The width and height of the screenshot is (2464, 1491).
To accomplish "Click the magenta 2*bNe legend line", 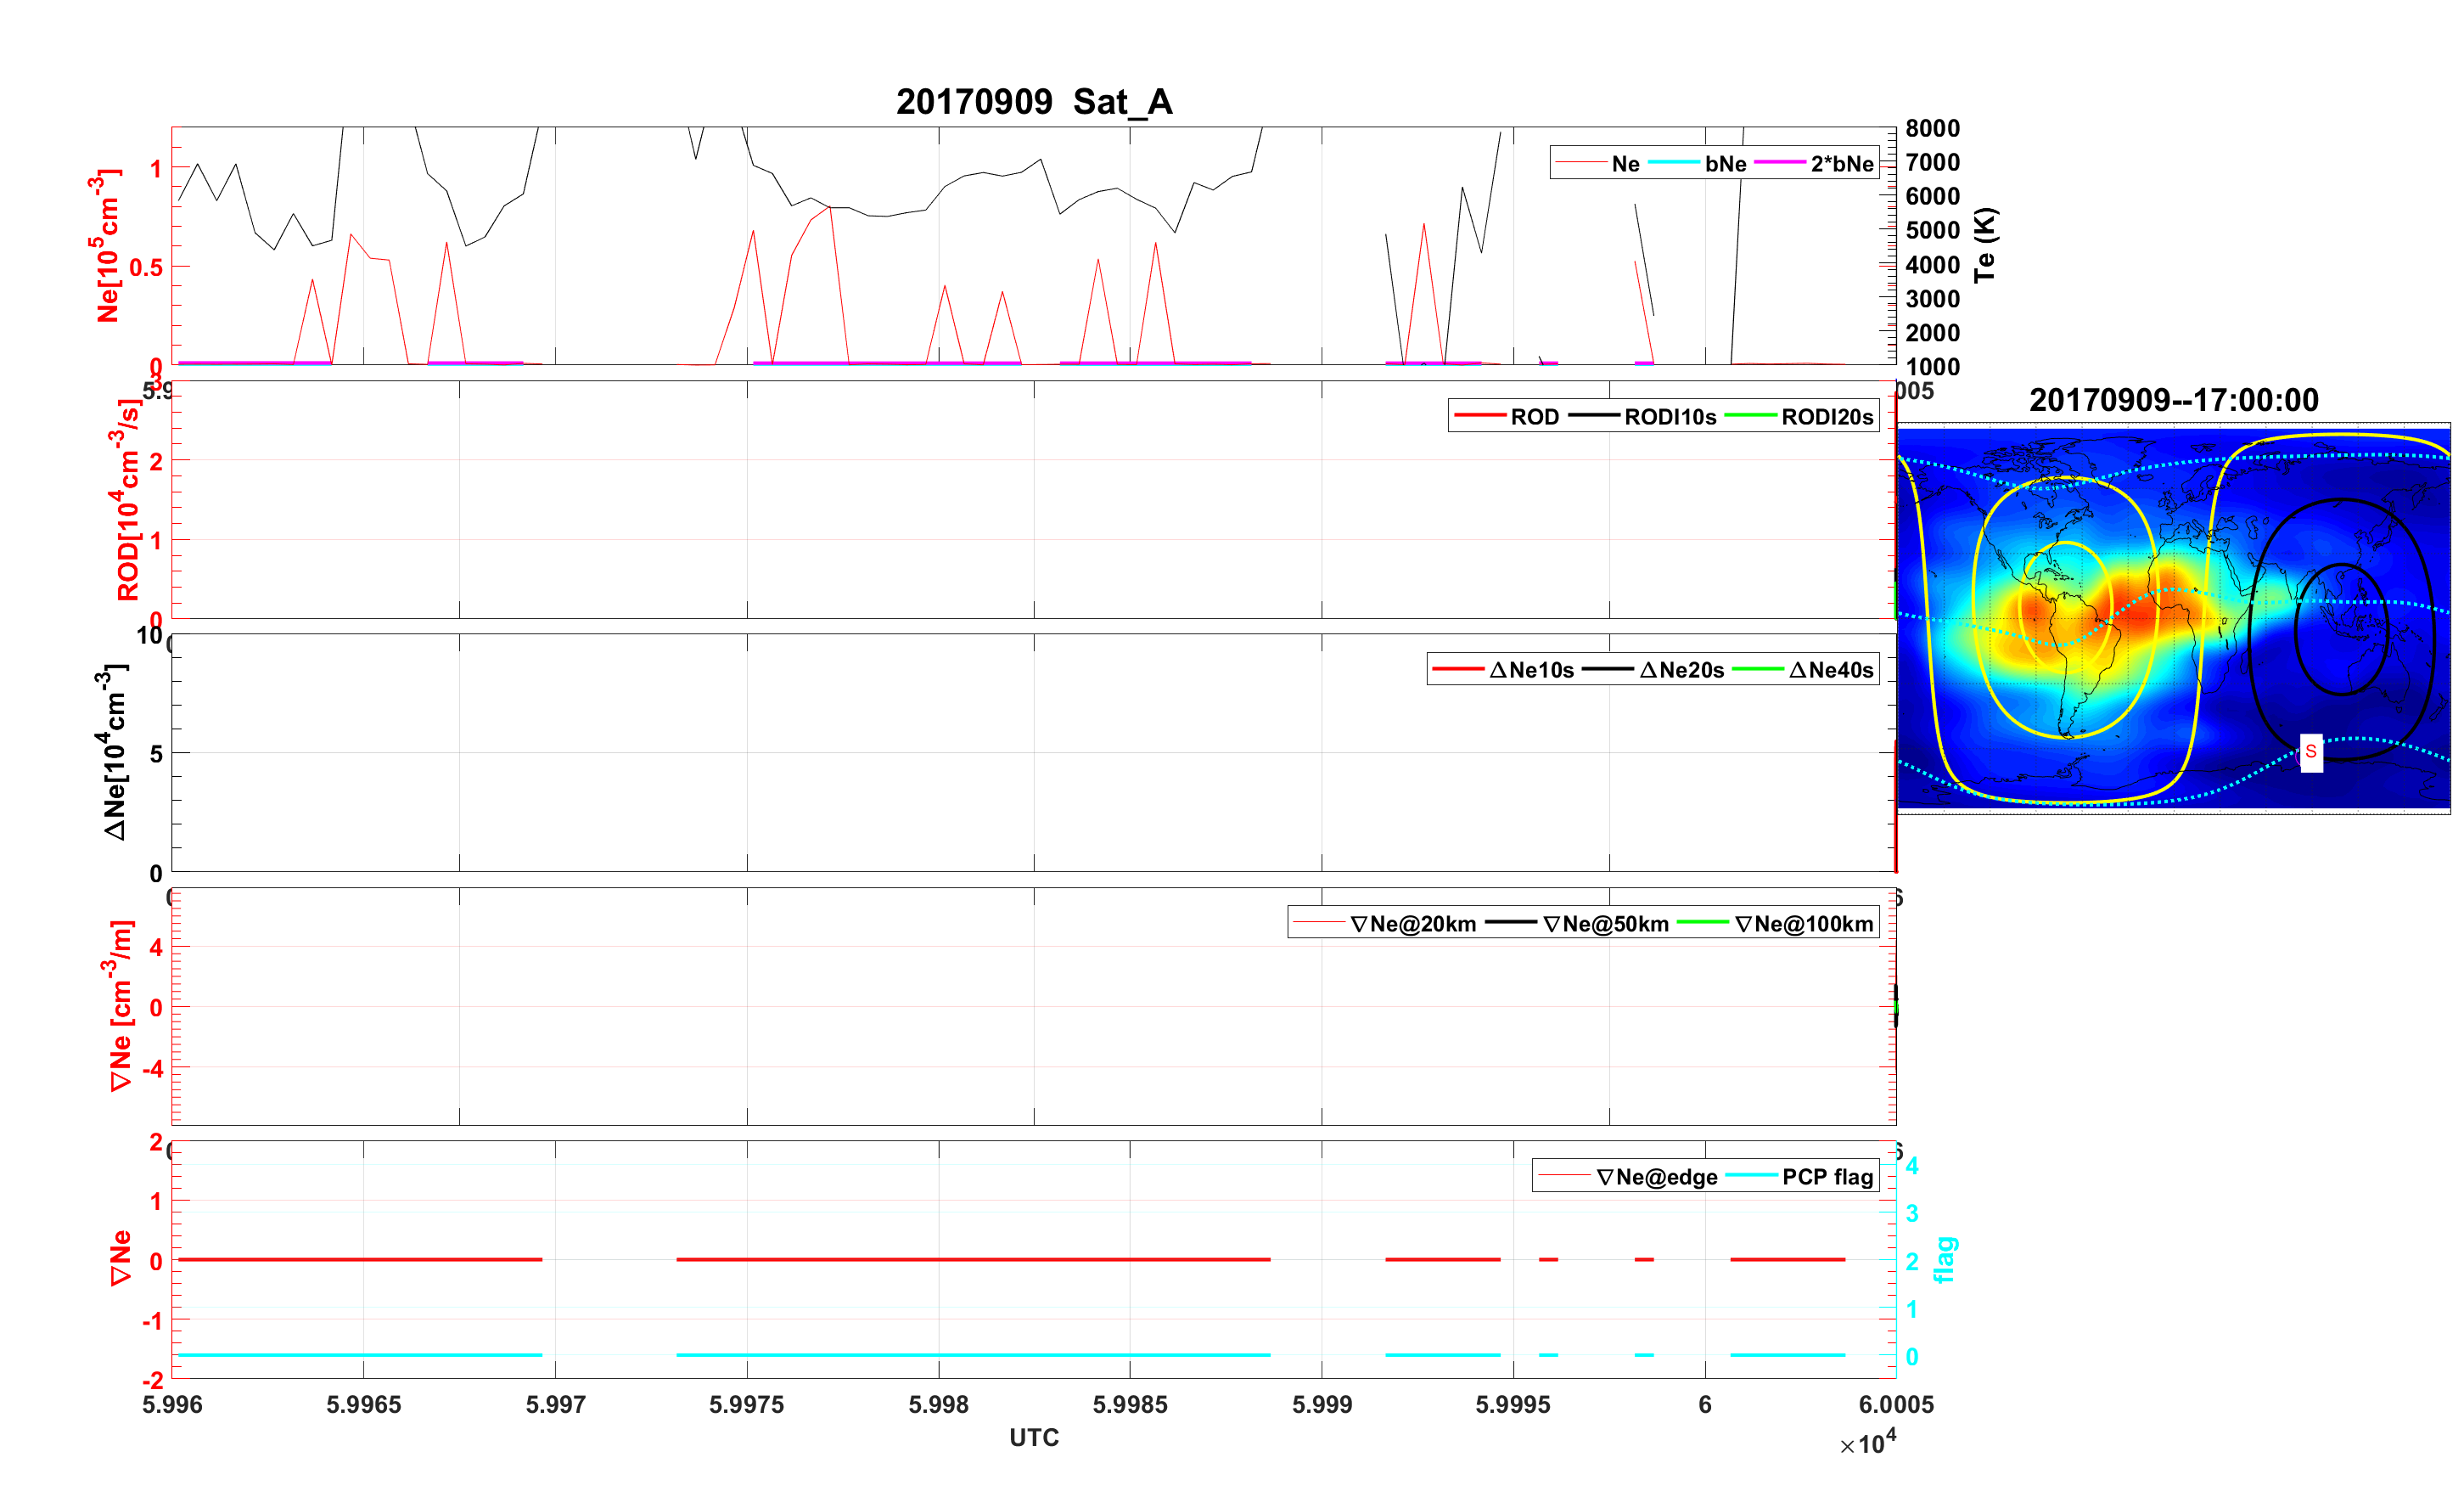I will pos(1779,162).
